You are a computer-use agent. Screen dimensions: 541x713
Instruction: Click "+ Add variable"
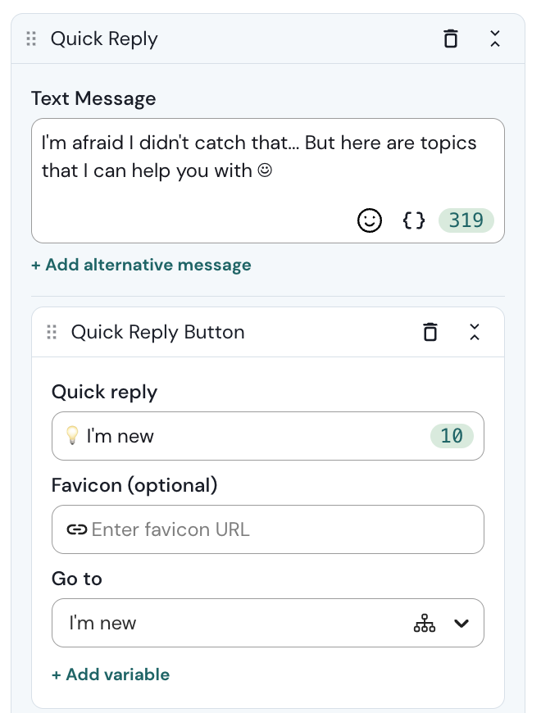click(111, 674)
